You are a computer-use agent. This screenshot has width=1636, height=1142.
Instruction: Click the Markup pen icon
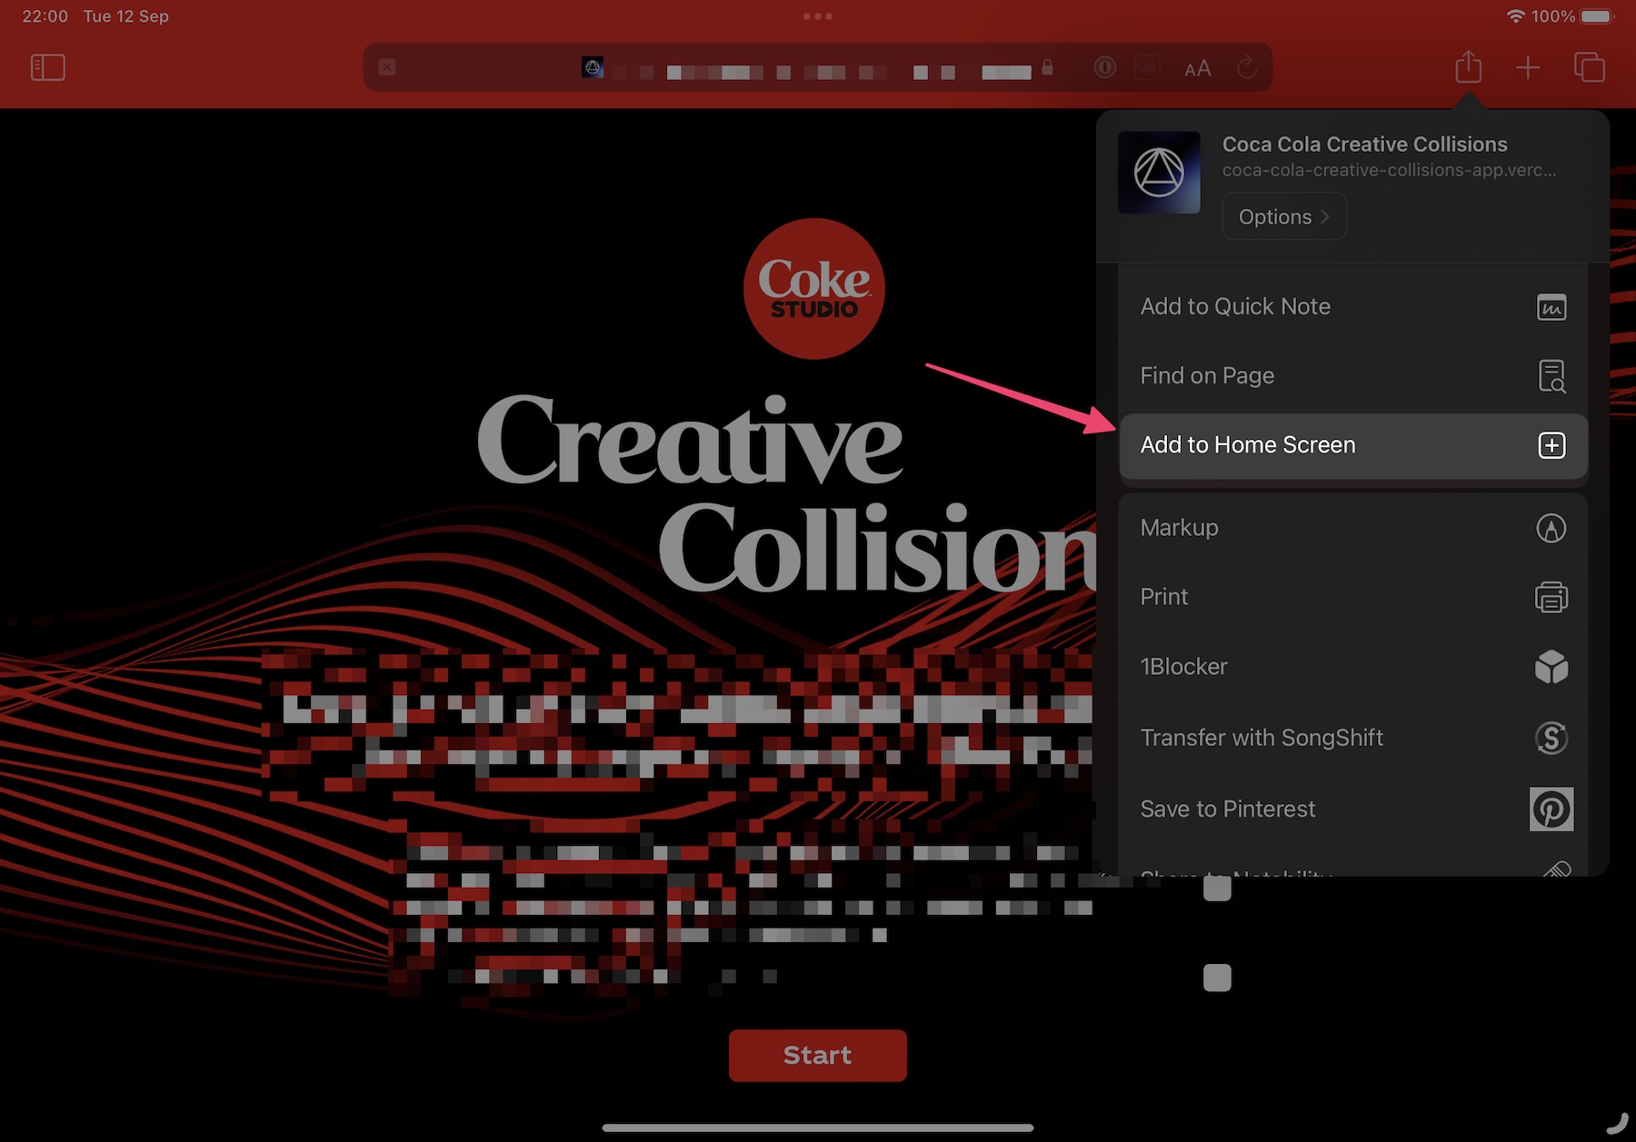[x=1551, y=528]
